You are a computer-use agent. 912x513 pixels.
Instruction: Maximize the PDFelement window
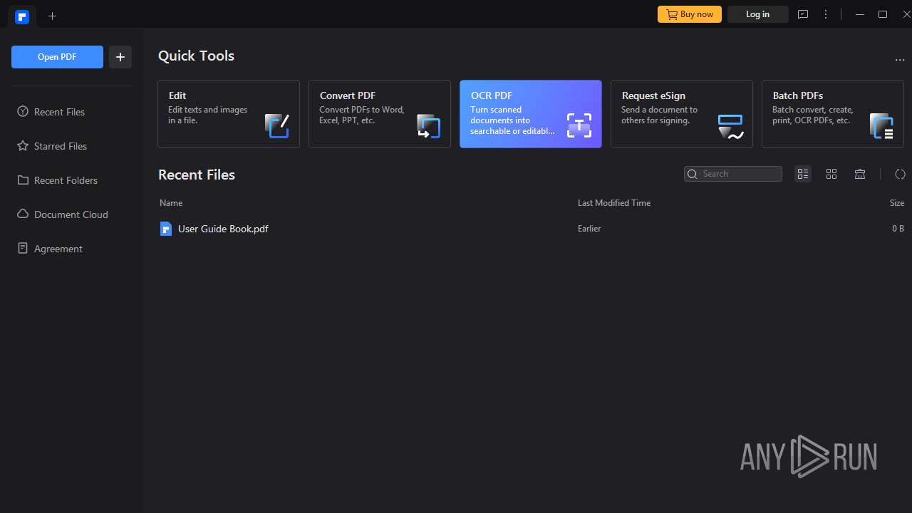[x=883, y=14]
